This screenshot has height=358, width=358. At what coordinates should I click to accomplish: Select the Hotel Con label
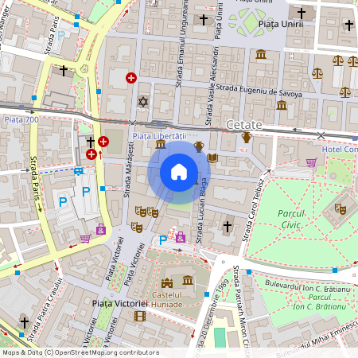click(340, 150)
